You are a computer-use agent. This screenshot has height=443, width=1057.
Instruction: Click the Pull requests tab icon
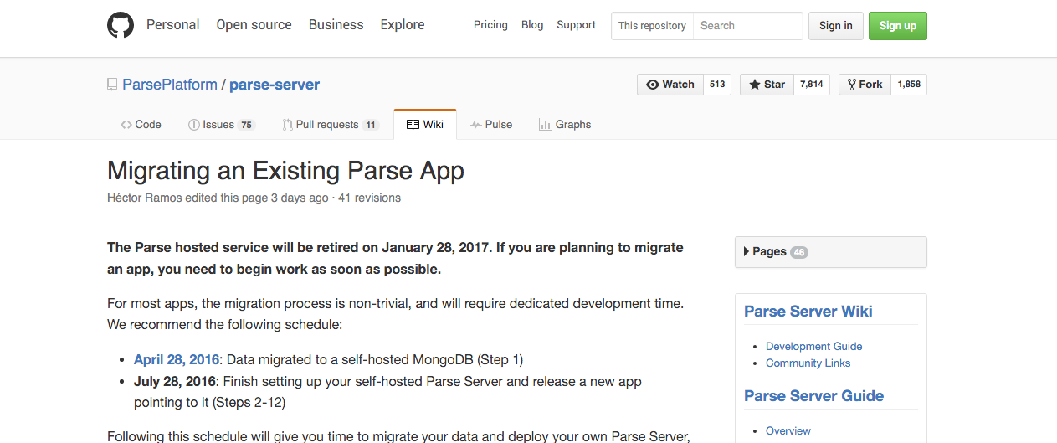pos(287,125)
